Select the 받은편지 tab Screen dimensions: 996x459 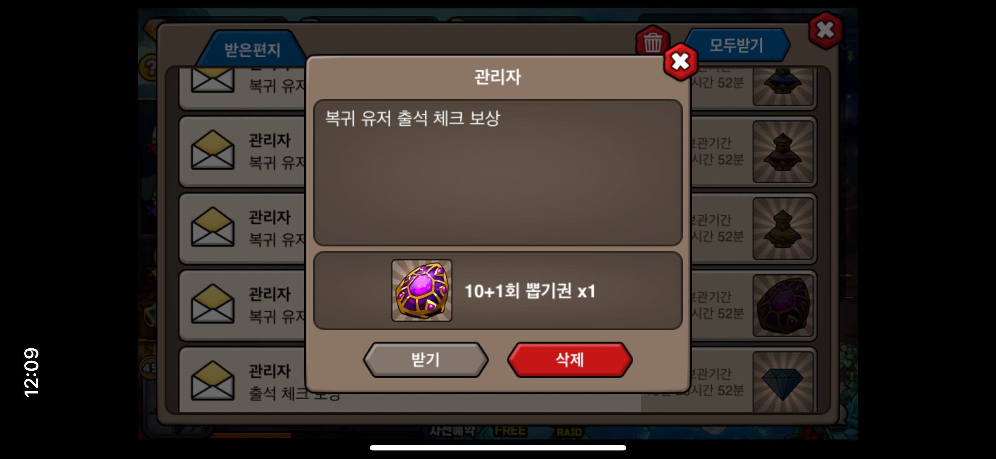(252, 49)
